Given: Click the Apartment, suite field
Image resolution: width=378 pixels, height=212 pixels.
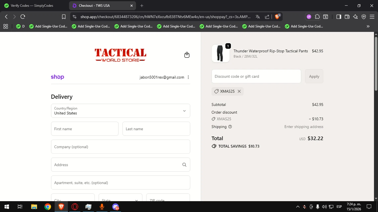Looking at the screenshot, I should point(120,183).
